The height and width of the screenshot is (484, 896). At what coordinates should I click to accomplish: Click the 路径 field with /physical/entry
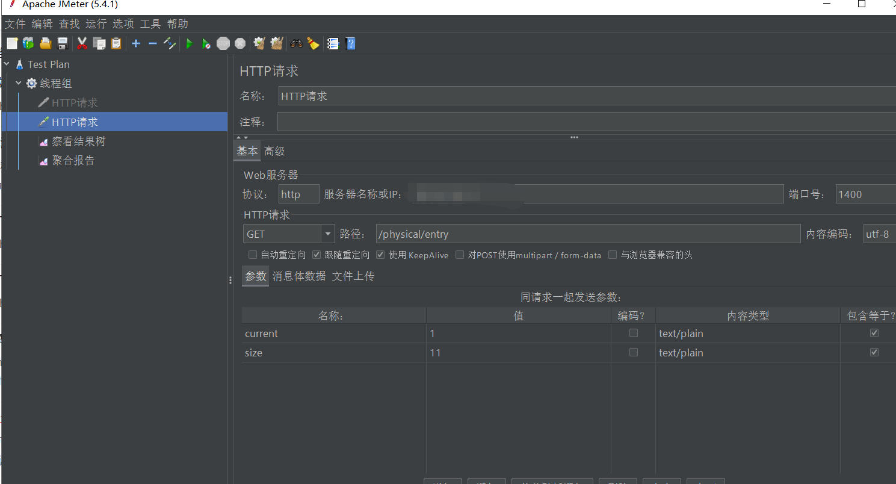[x=588, y=234]
